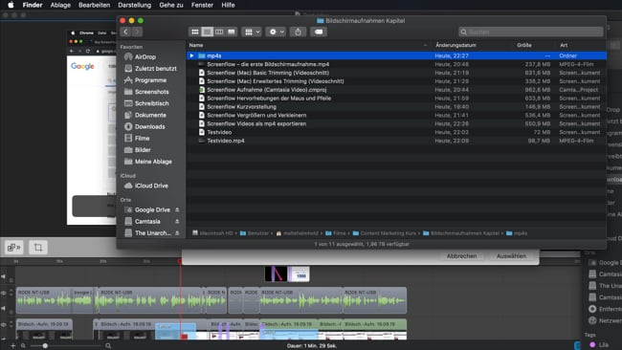Click the Tags button in the dialog toolbar
The width and height of the screenshot is (622, 350).
(x=319, y=32)
